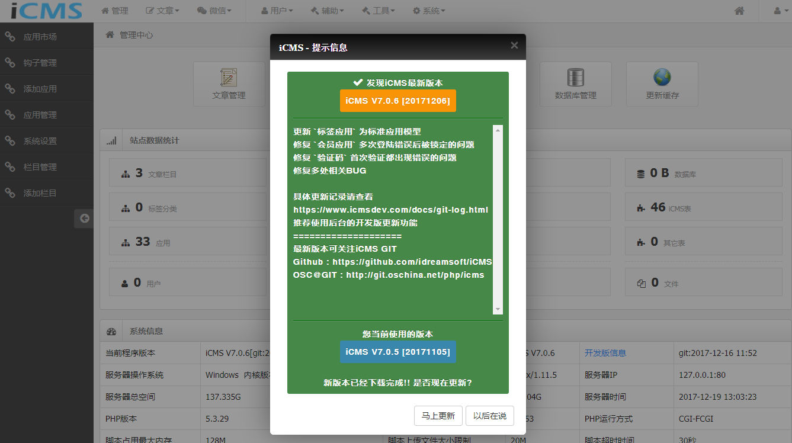Click the OSC@GIT oschina URL text
The width and height of the screenshot is (792, 443).
(x=415, y=275)
